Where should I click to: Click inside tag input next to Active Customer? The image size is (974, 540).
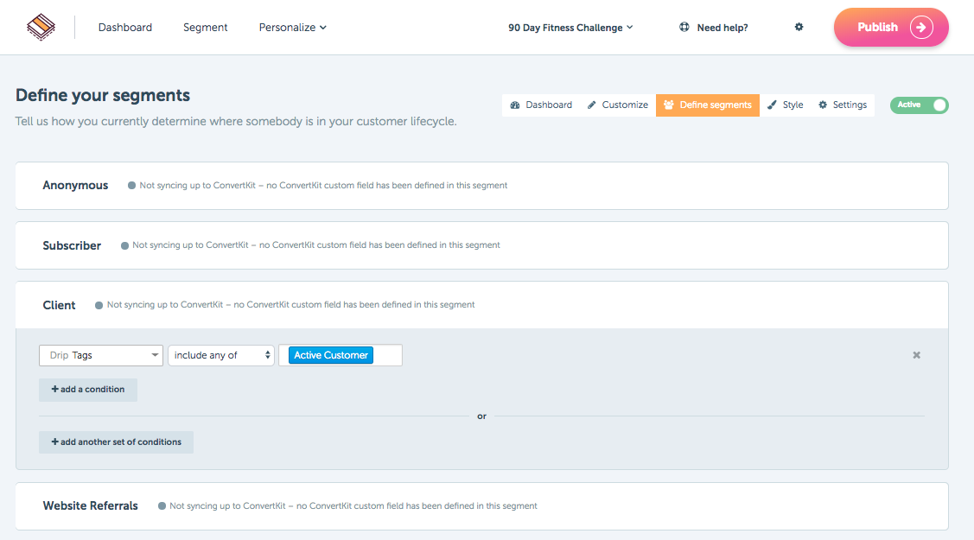(387, 355)
